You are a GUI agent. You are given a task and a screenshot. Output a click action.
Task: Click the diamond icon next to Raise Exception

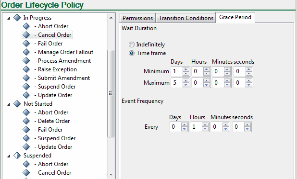click(26, 69)
